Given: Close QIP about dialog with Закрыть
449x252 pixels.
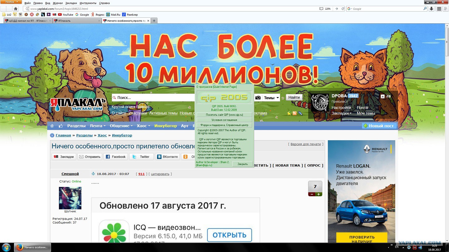Looking at the screenshot, I should tap(243, 164).
